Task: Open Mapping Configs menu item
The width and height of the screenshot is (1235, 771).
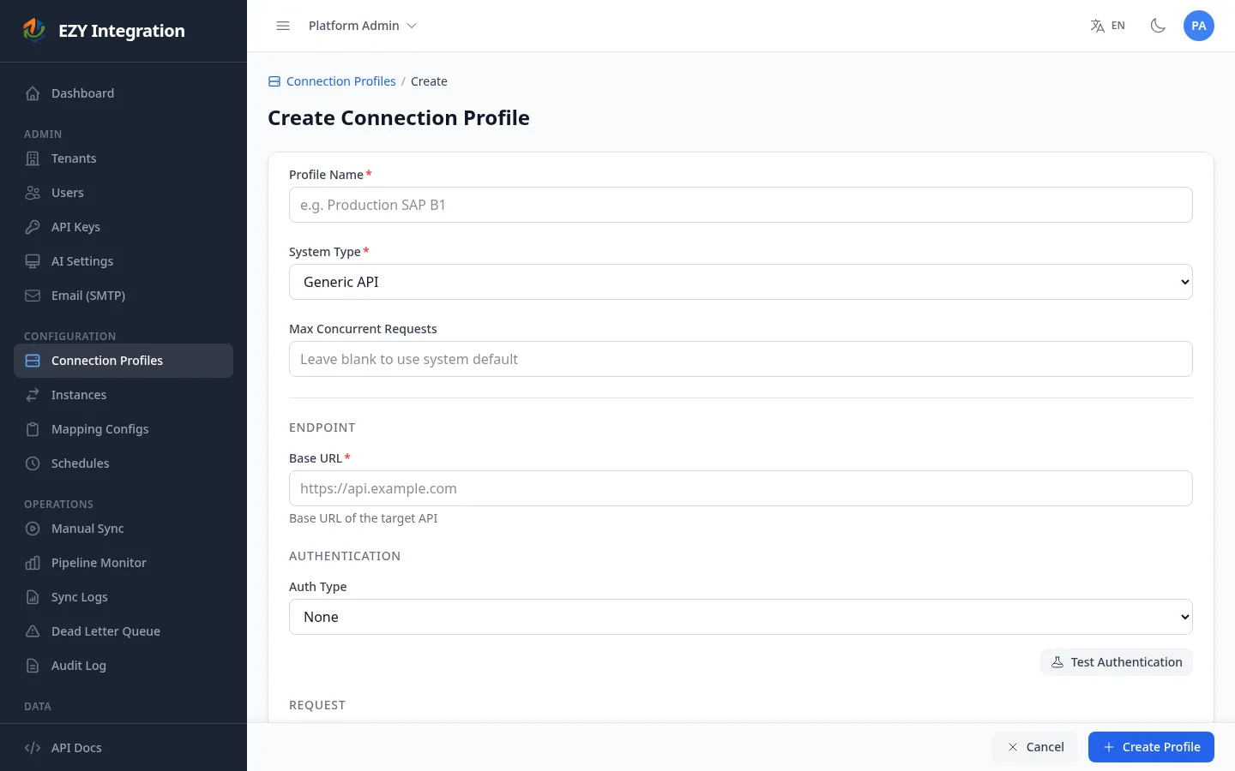Action: (x=123, y=429)
